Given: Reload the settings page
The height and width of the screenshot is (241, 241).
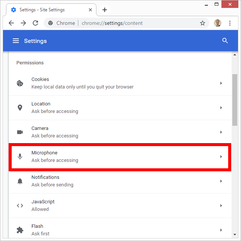Looking at the screenshot, I should [x=35, y=23].
